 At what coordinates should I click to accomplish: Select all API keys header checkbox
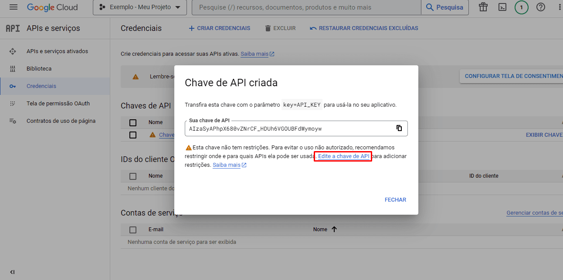[x=133, y=122]
